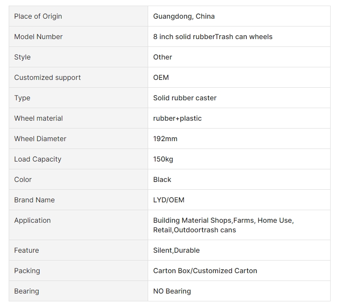Select the Solid rubber caster value
This screenshot has width=338, height=307.
coord(185,98)
